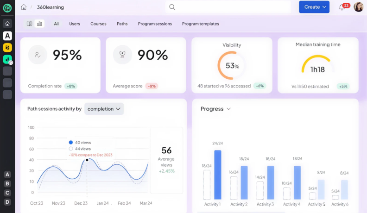Click the 90% average score value
Image resolution: width=367 pixels, height=213 pixels.
click(152, 55)
